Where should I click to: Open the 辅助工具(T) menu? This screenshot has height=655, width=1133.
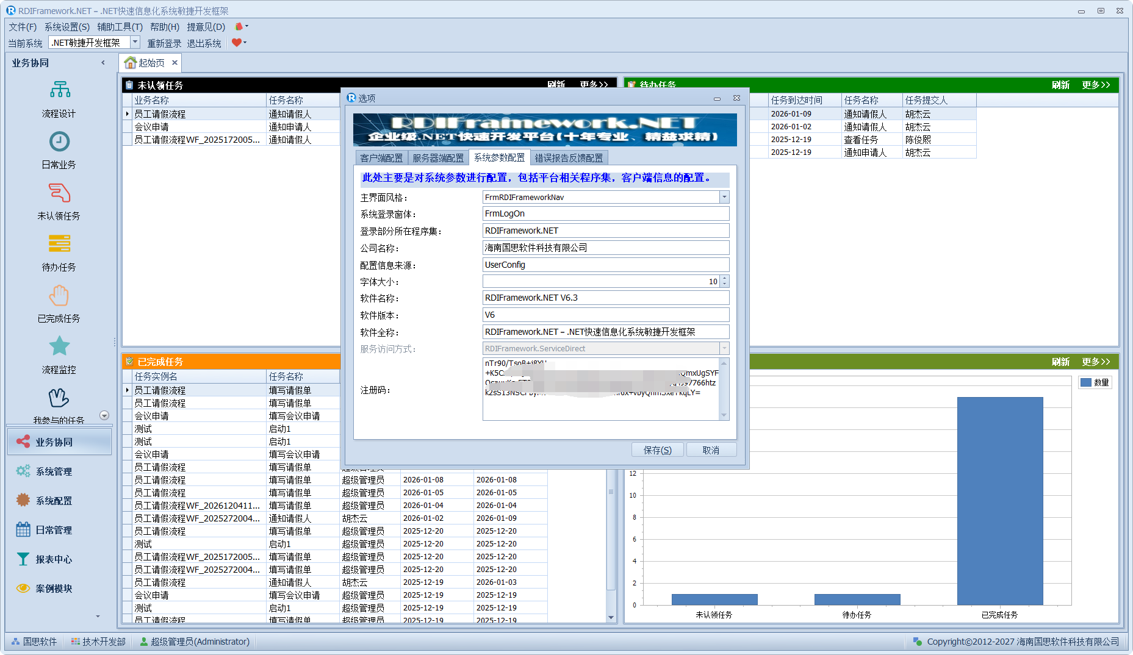pyautogui.click(x=120, y=27)
